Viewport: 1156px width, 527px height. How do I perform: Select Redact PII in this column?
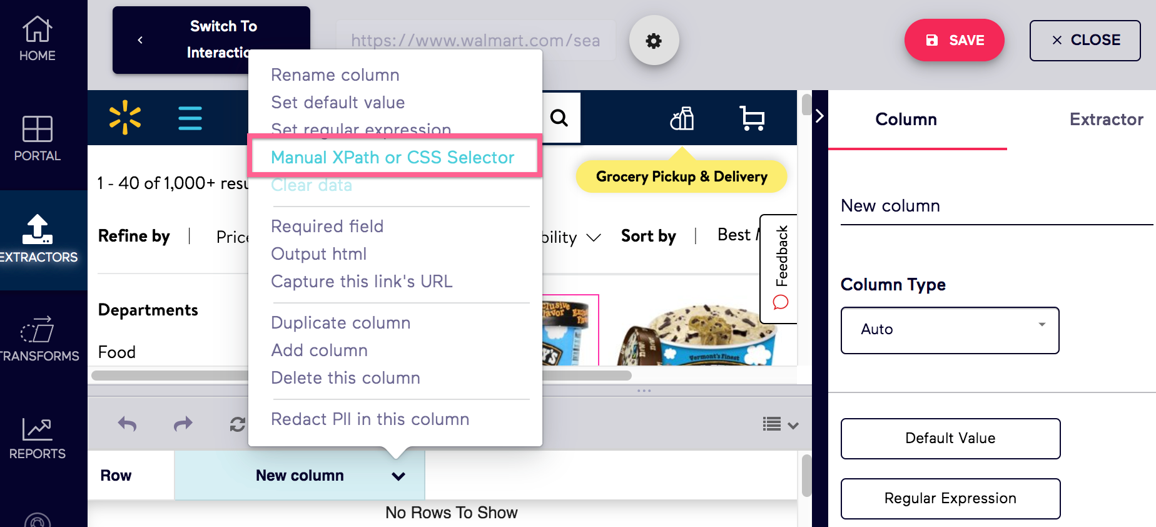pos(370,419)
